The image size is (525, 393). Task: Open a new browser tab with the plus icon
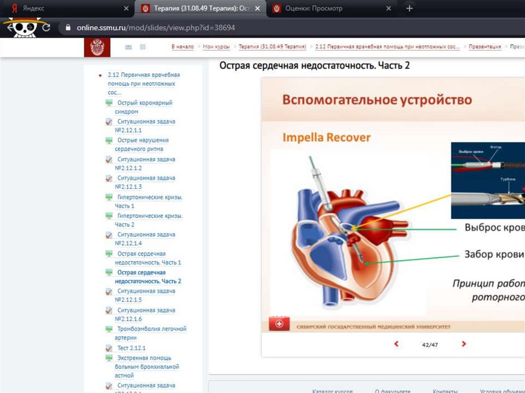point(409,9)
